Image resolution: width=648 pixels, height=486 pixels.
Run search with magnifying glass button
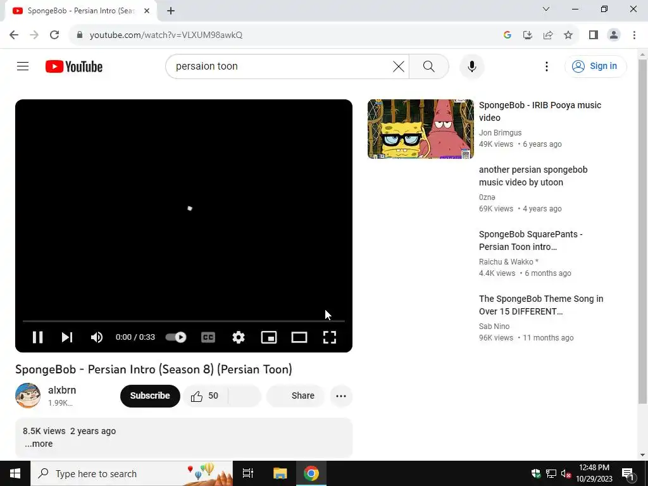429,66
